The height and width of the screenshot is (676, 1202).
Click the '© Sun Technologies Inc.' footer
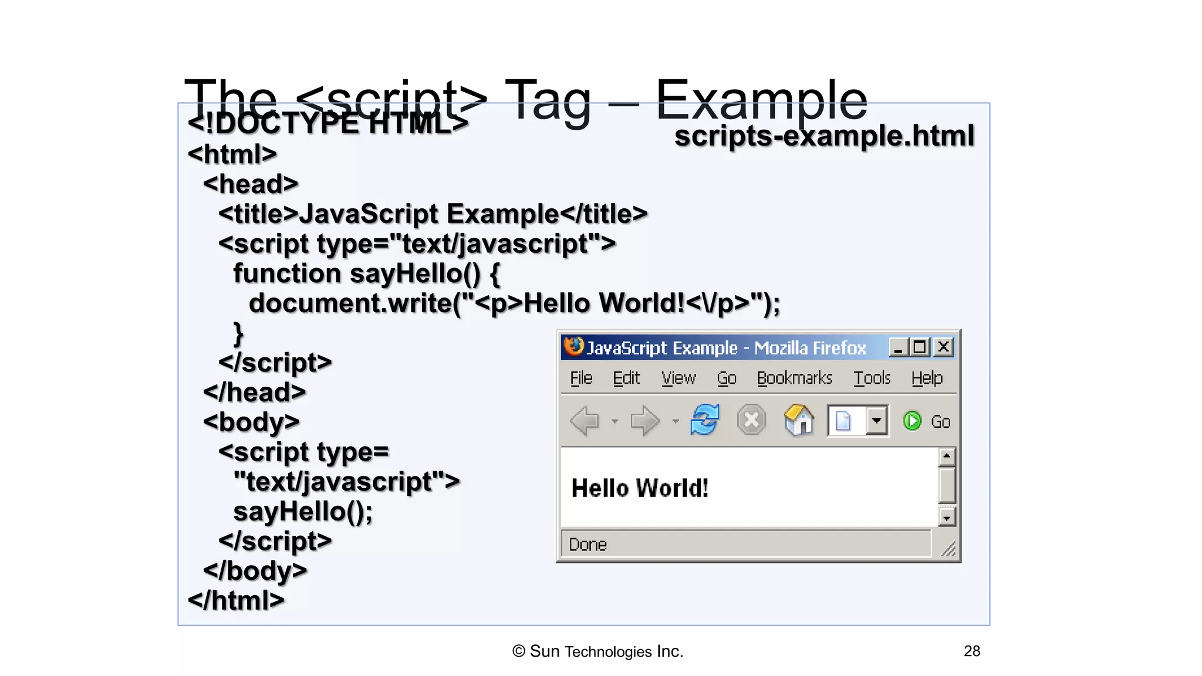[597, 651]
